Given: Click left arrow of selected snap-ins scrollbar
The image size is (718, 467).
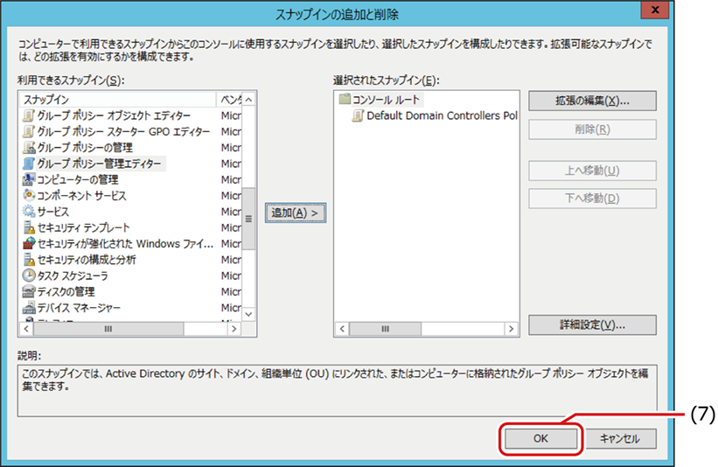Looking at the screenshot, I should 342,329.
